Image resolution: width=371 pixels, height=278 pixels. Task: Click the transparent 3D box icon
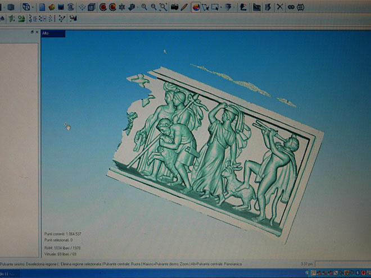91,7
